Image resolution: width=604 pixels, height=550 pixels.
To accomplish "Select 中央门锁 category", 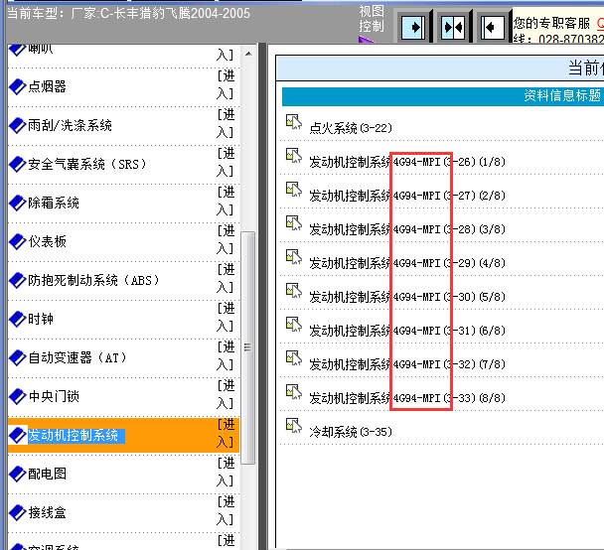I will 54,396.
